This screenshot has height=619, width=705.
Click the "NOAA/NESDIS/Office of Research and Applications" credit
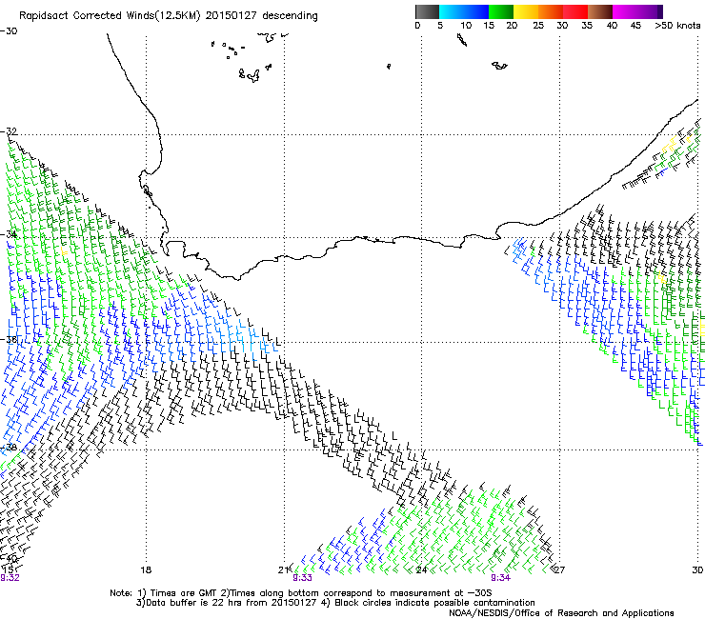(x=561, y=613)
